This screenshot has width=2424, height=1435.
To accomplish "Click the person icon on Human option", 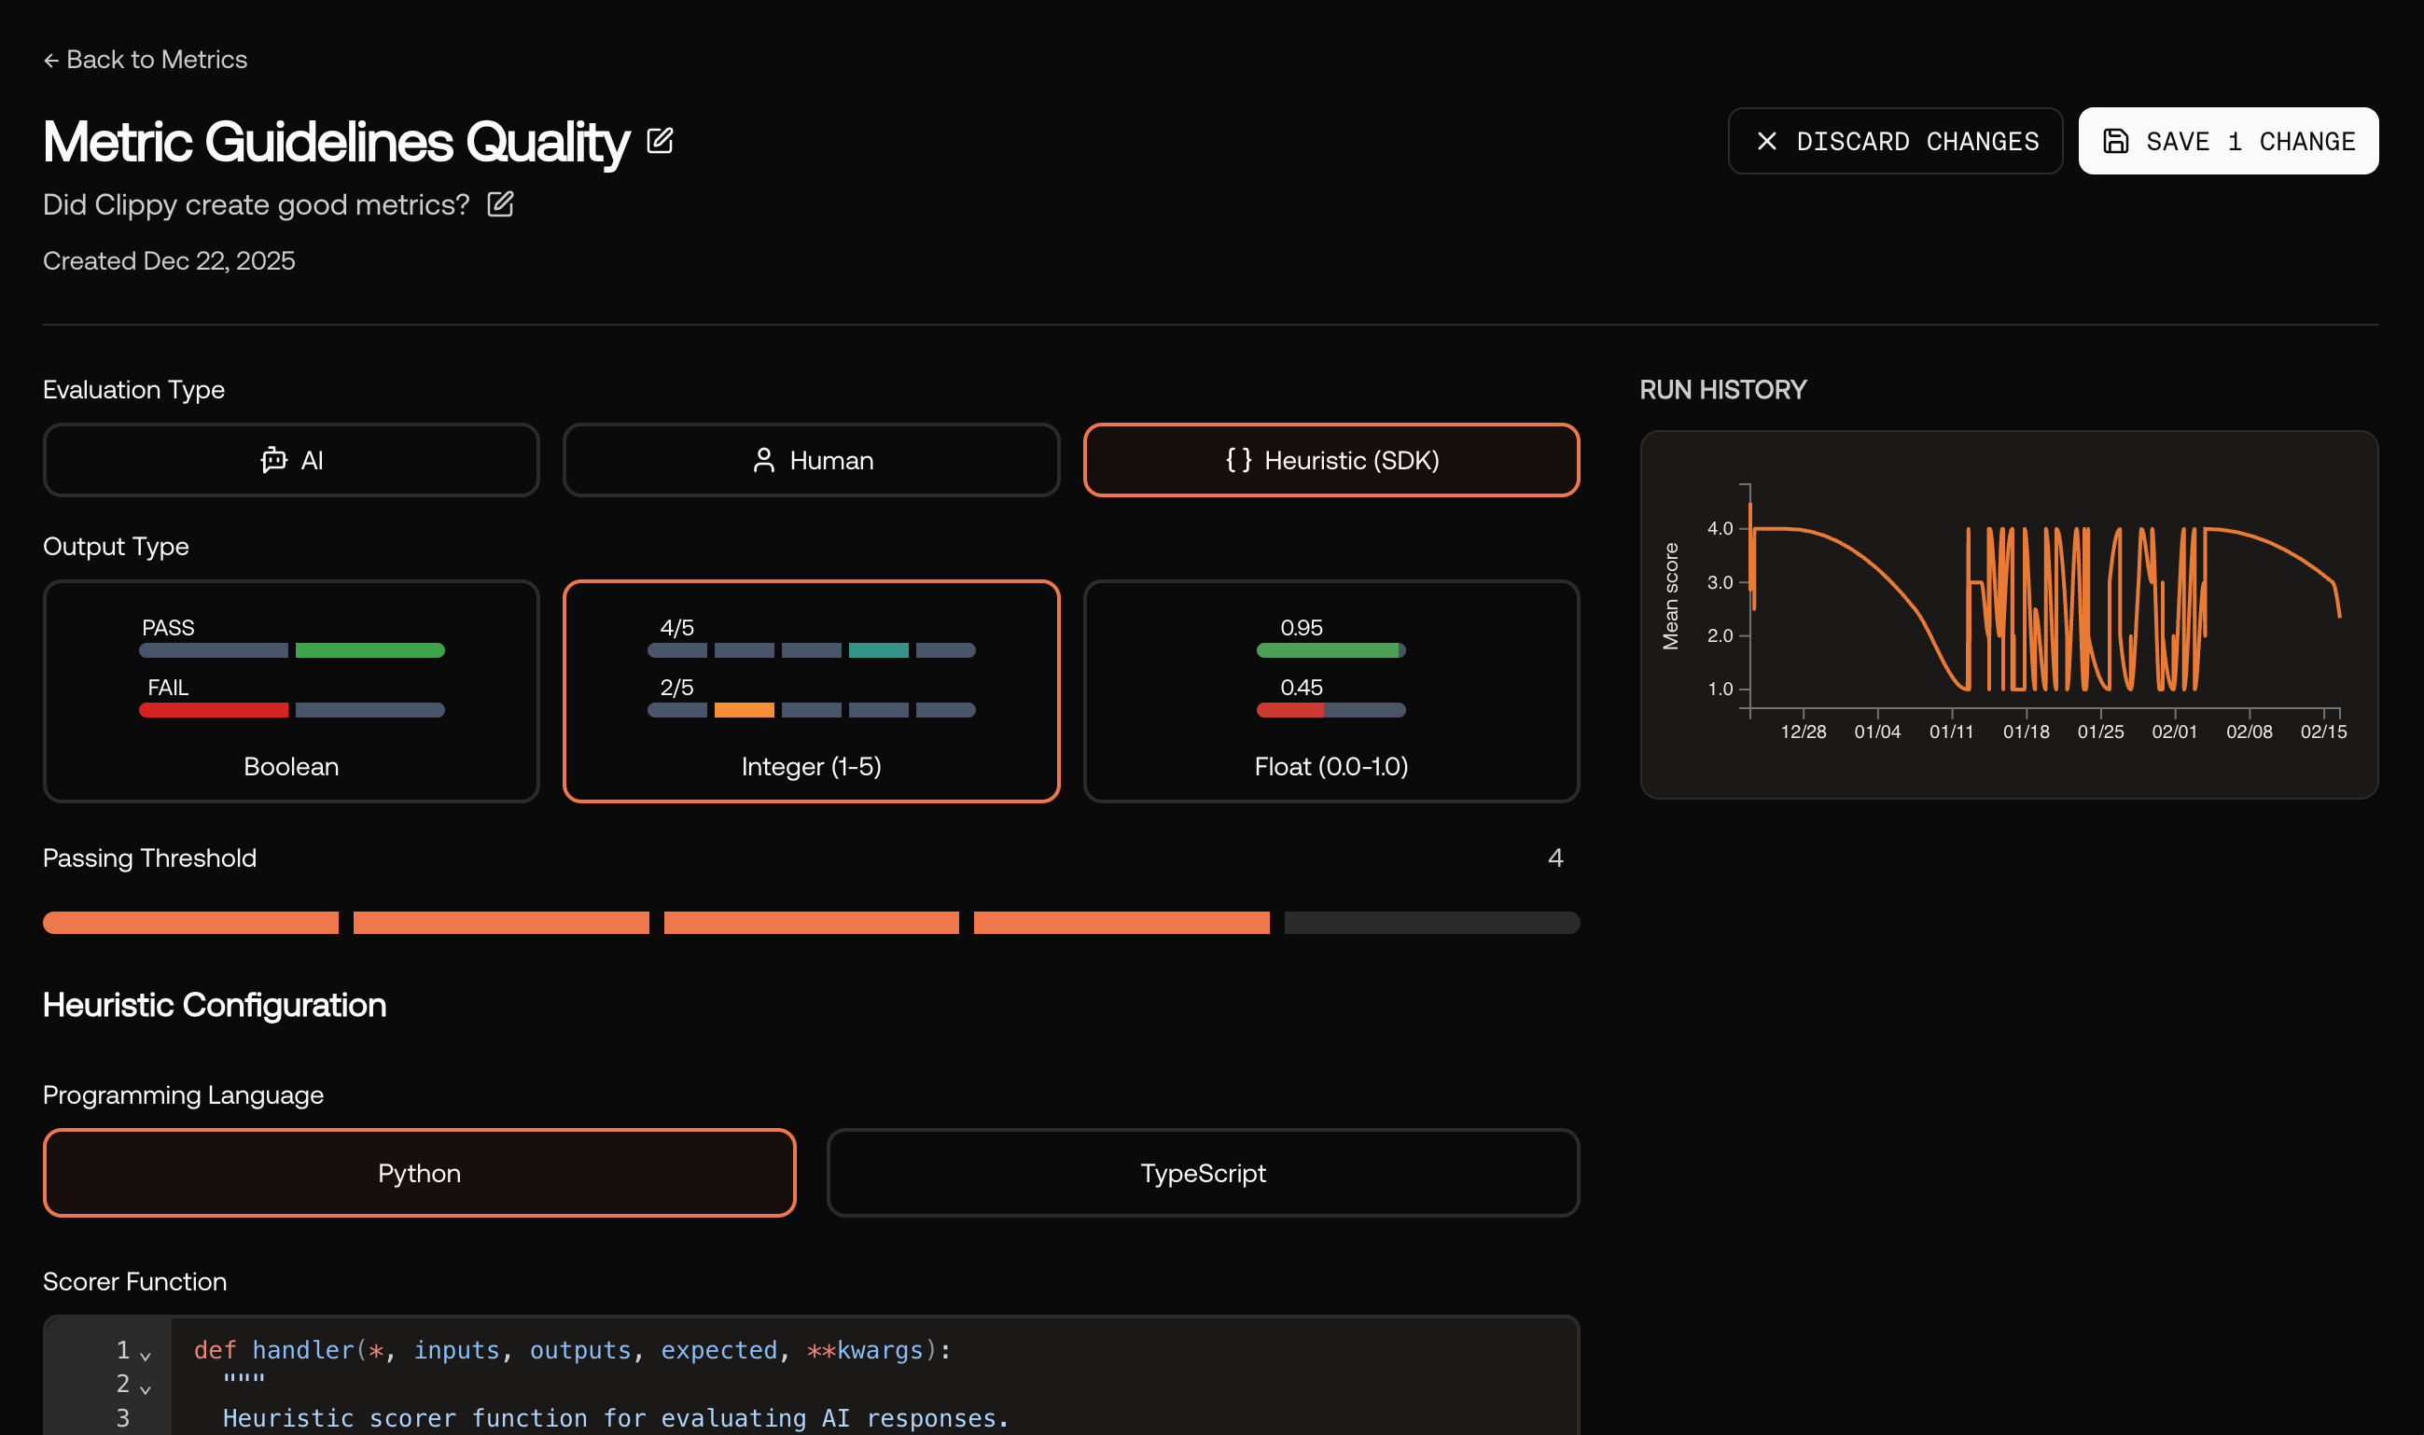I will click(763, 460).
